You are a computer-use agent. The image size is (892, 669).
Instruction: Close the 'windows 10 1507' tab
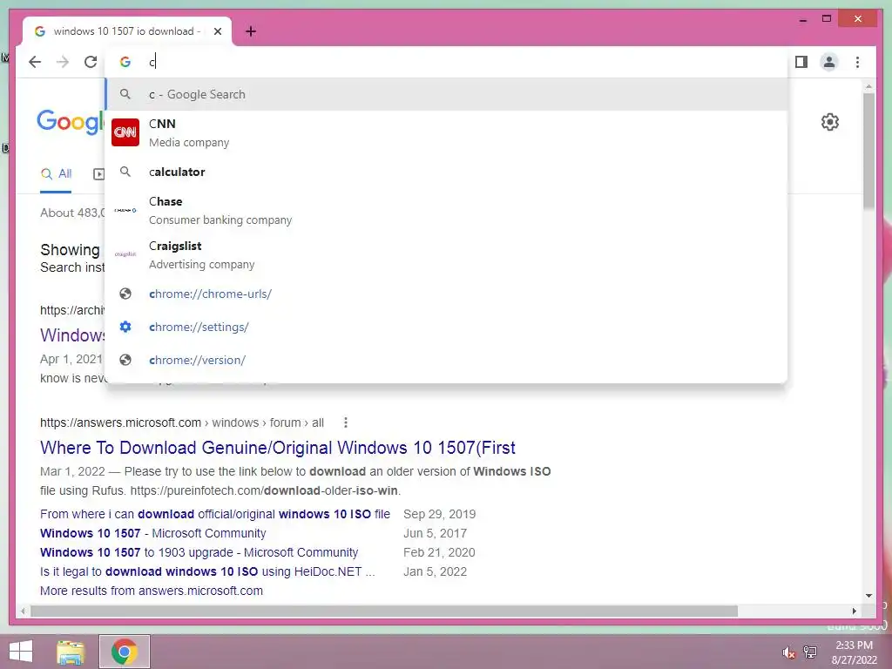coord(218,31)
